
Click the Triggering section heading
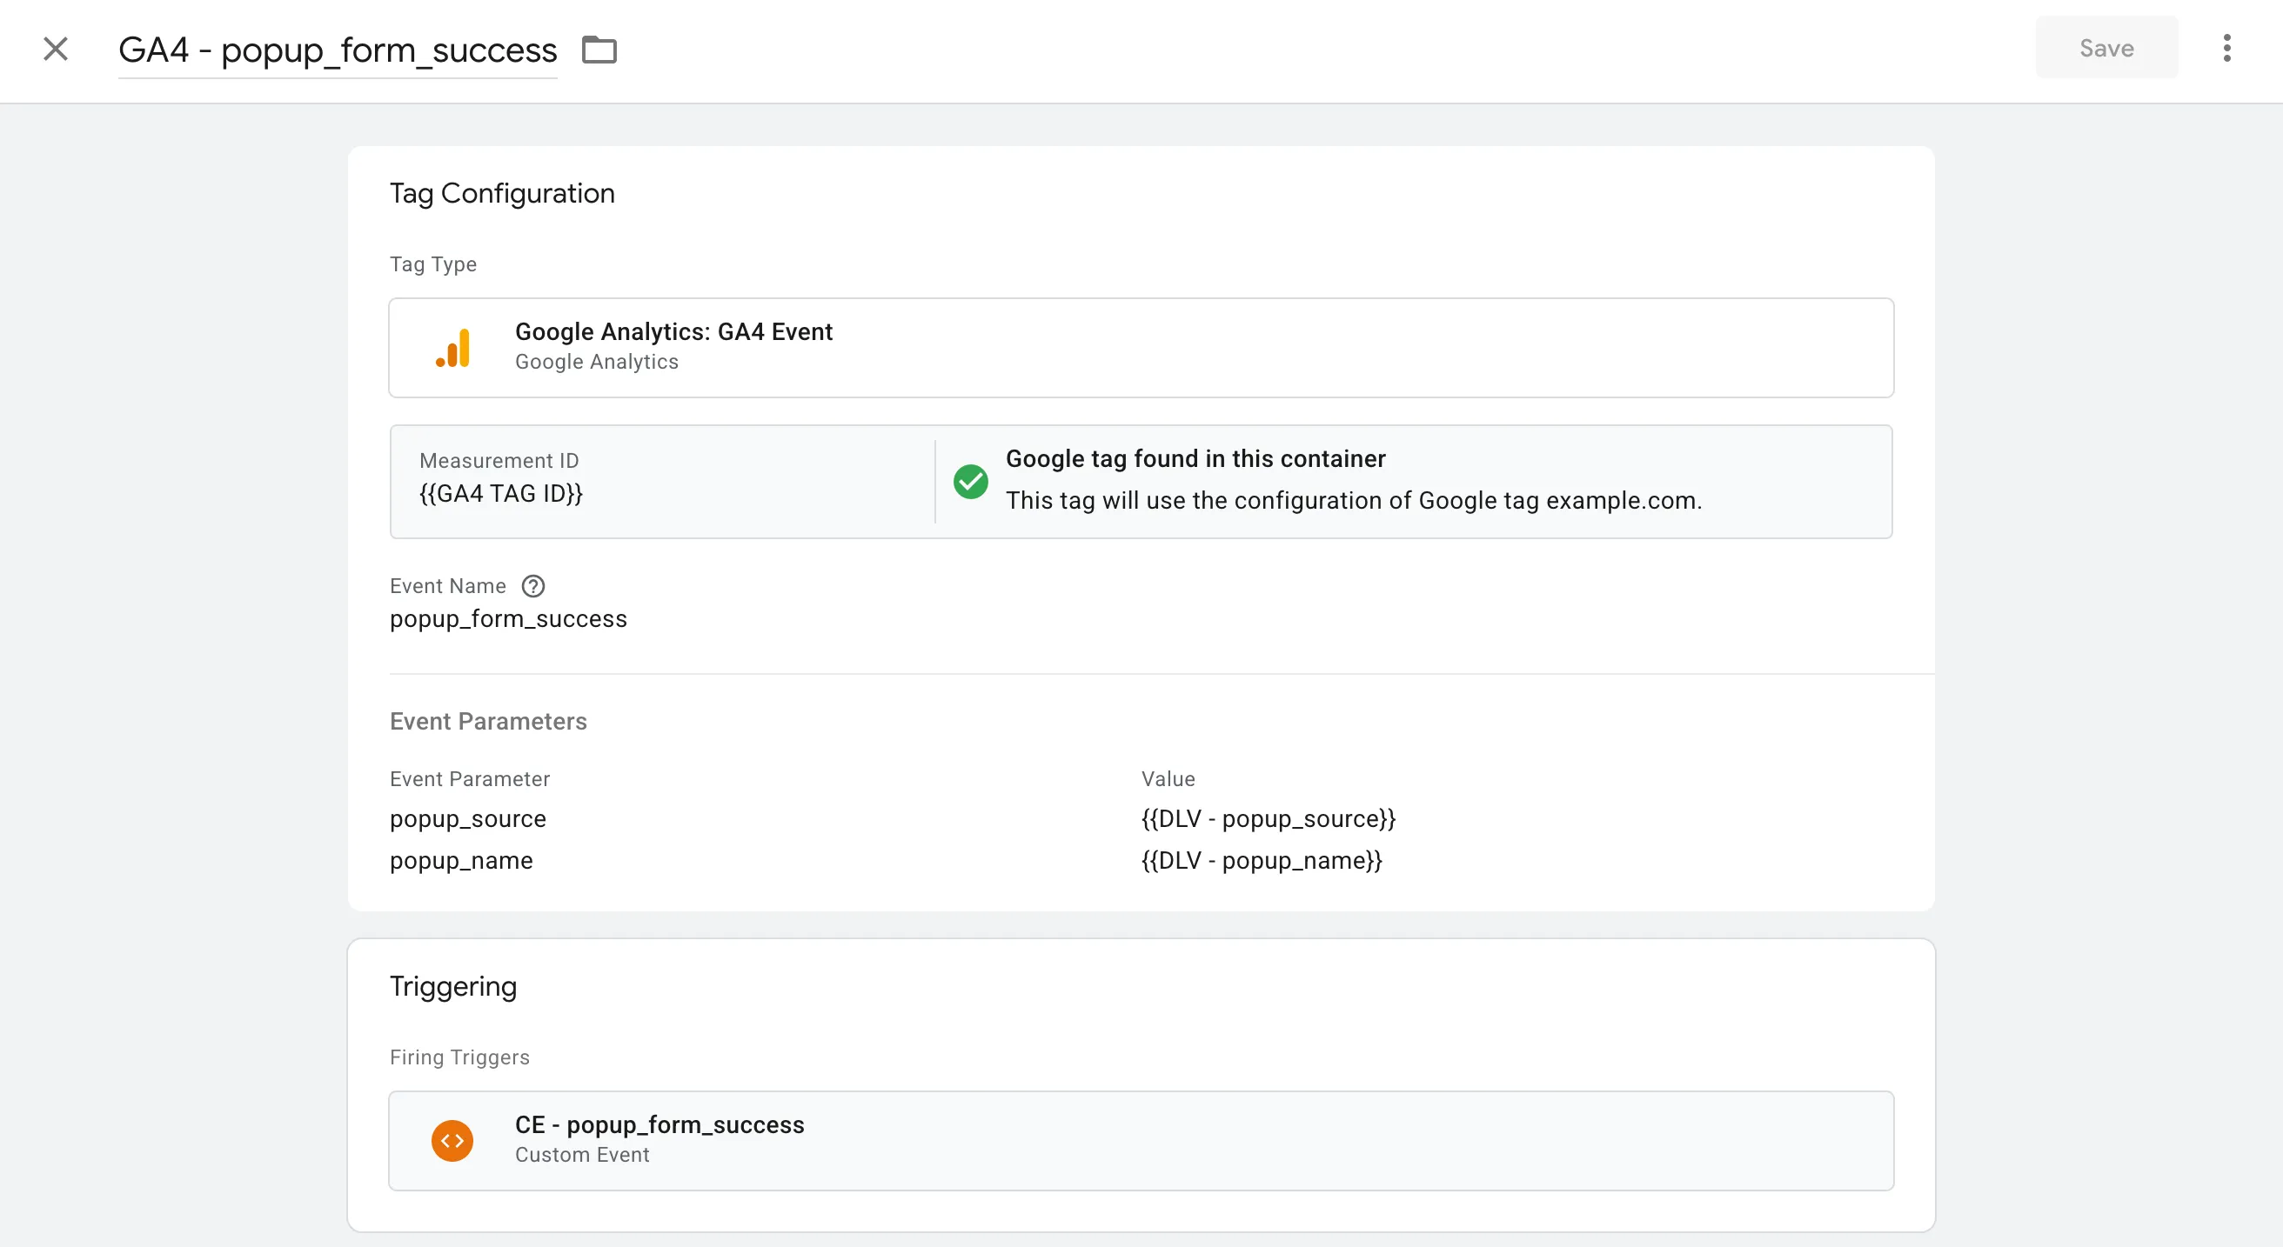click(x=453, y=986)
